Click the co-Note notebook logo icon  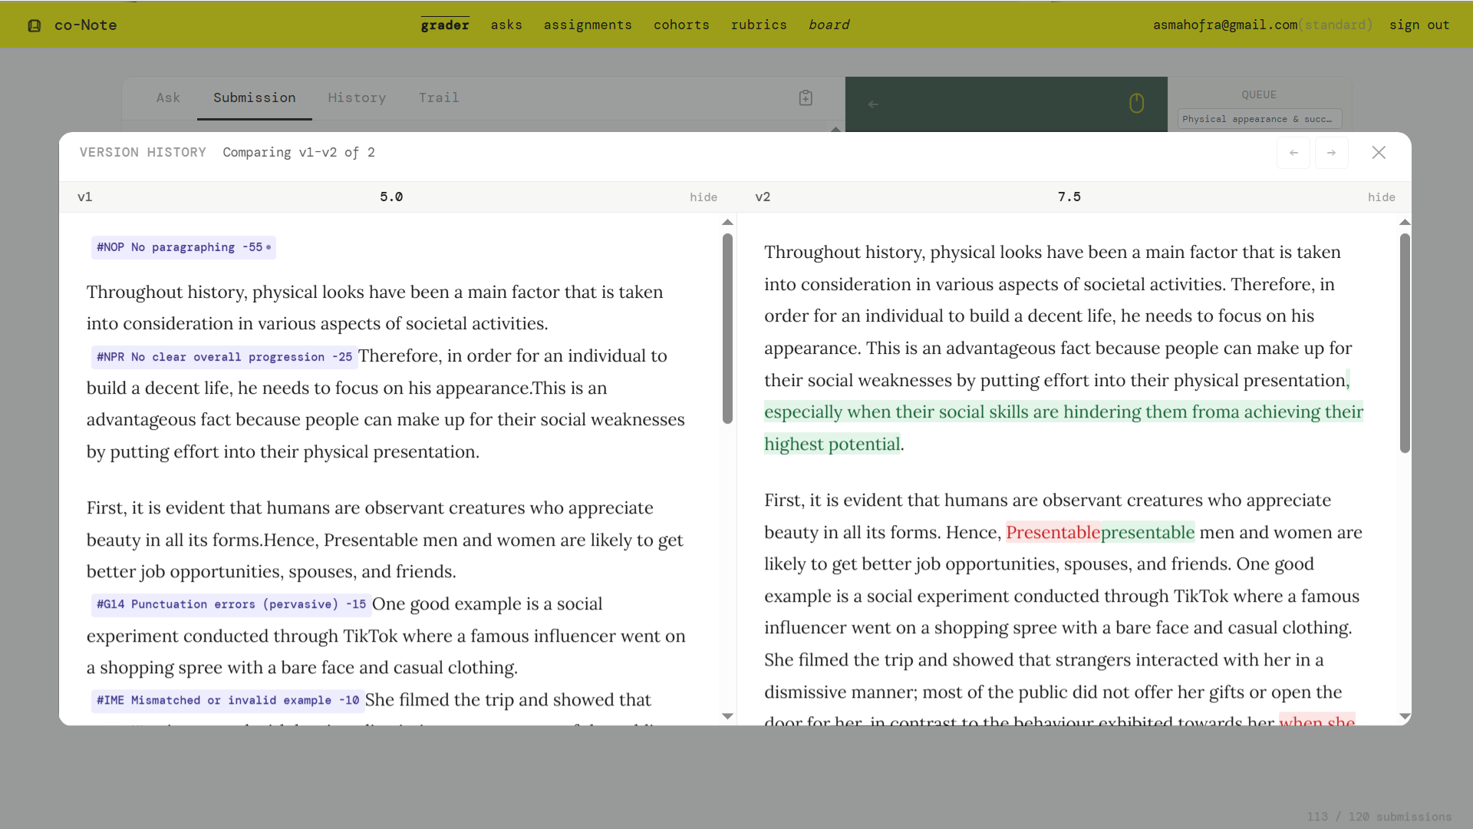click(x=35, y=25)
